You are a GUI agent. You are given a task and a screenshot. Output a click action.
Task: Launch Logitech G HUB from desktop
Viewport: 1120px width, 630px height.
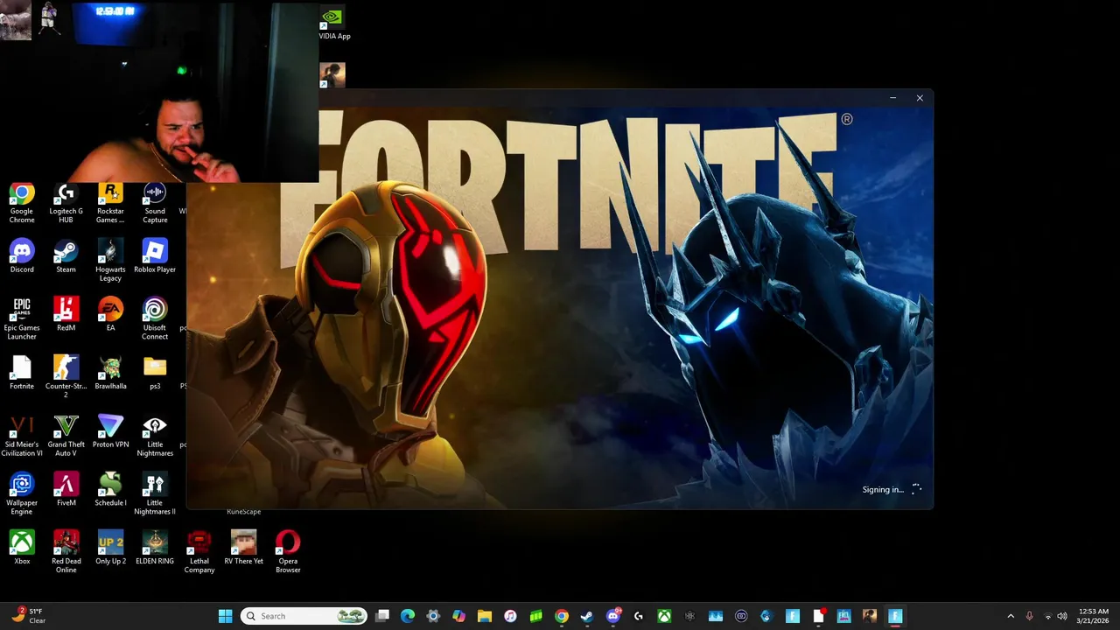[66, 203]
